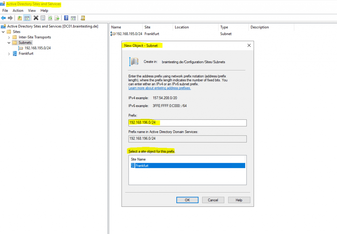Click the Frankfurt site icon in tree
This screenshot has height=234, width=337.
[14, 53]
